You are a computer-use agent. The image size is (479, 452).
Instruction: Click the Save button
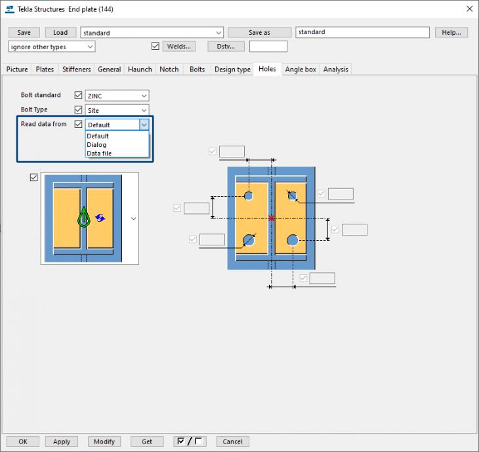tap(24, 32)
